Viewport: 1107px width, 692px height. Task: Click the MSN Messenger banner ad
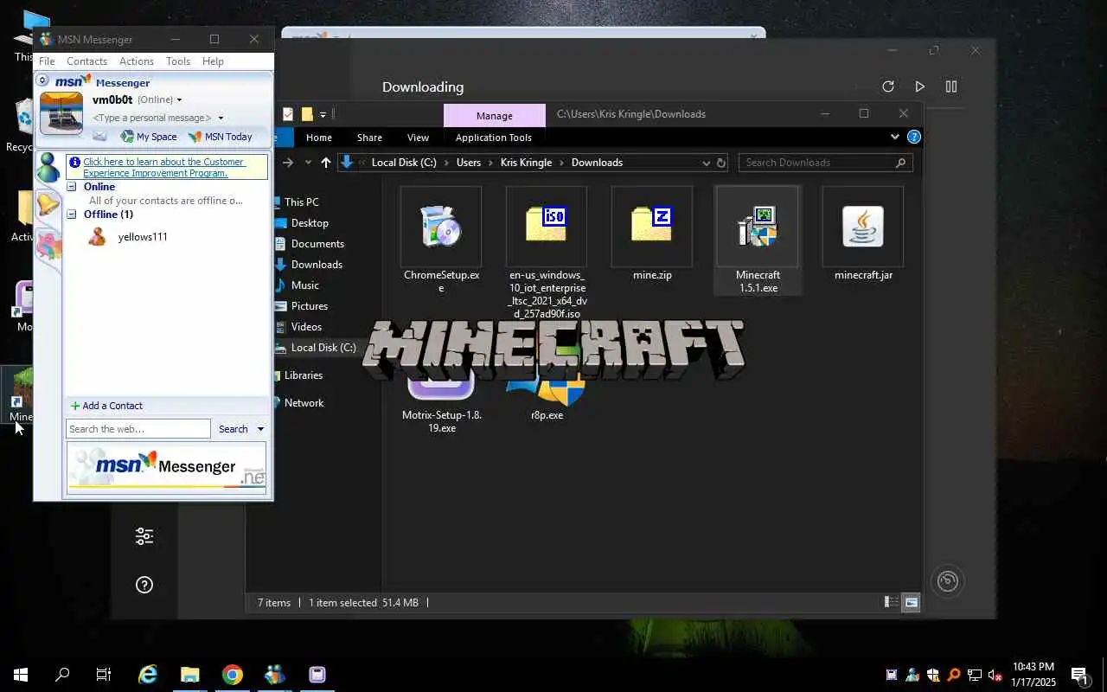(x=167, y=468)
